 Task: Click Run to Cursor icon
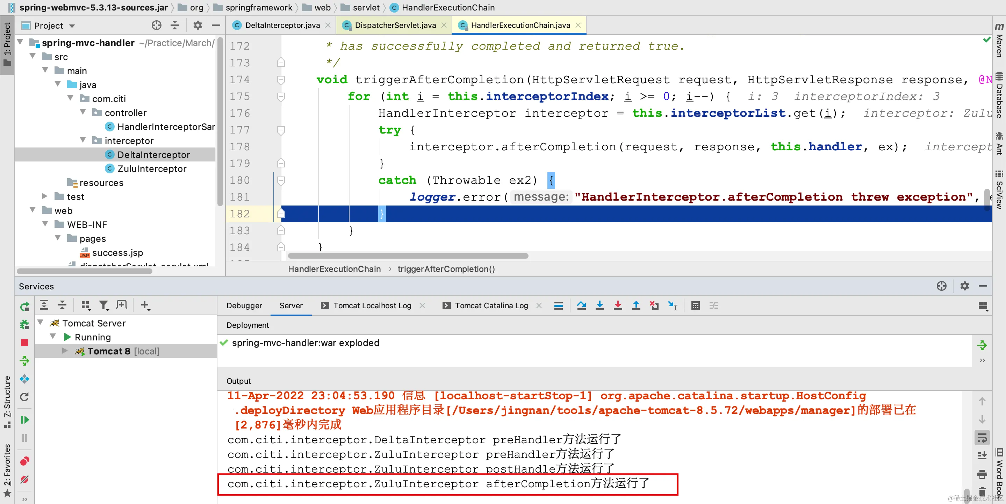click(673, 306)
